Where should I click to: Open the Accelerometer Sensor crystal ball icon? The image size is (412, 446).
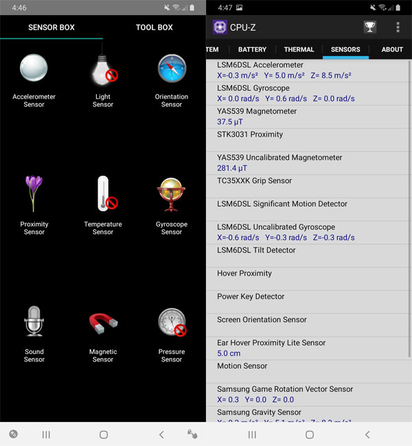click(34, 68)
